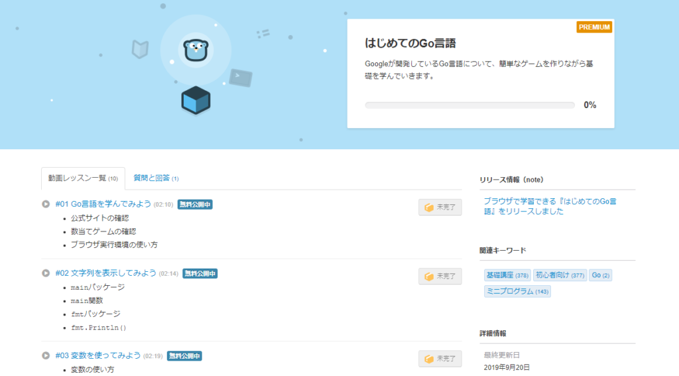Click the date 2019年9月20日
The height and width of the screenshot is (376, 679).
(x=506, y=367)
